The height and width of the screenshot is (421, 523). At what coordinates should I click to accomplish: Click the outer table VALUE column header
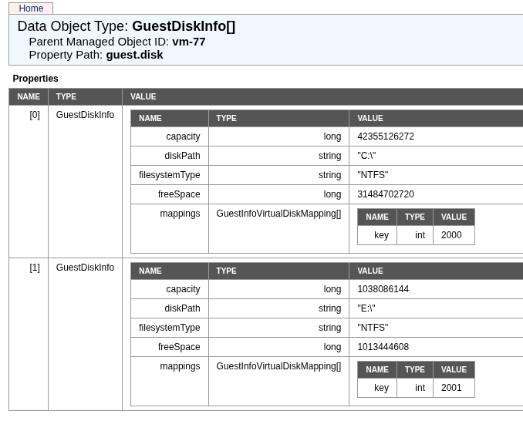pyautogui.click(x=143, y=96)
